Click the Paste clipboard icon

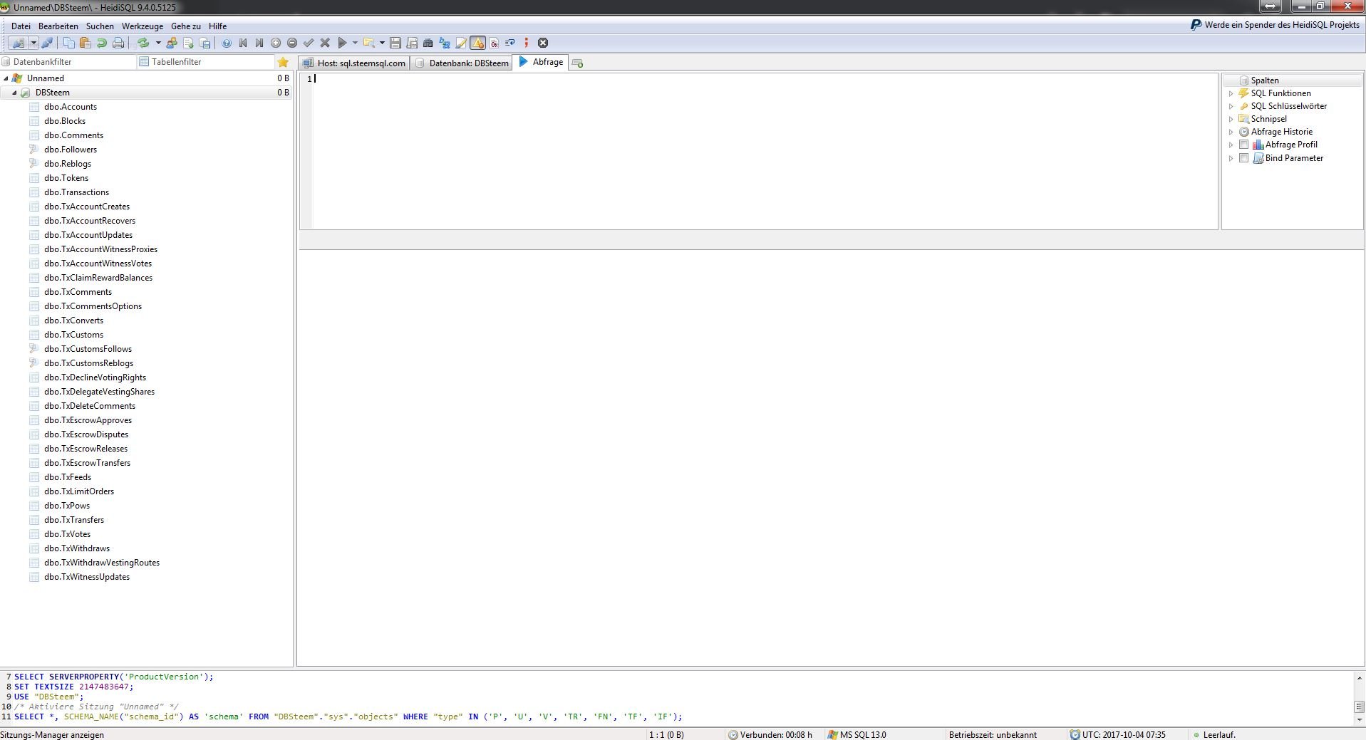tap(85, 43)
